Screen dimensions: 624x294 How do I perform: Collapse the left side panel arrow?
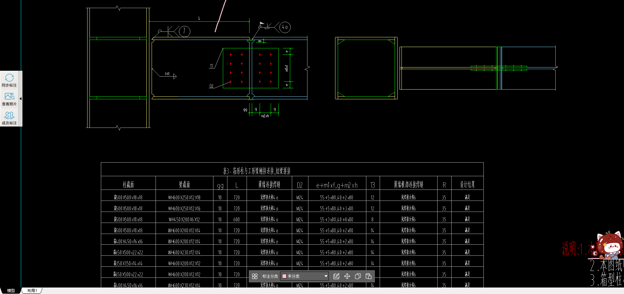point(20,99)
